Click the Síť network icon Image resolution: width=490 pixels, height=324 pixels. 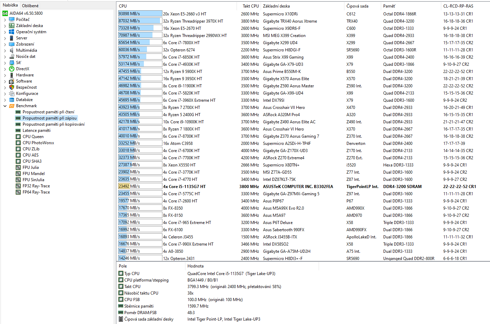coord(12,63)
